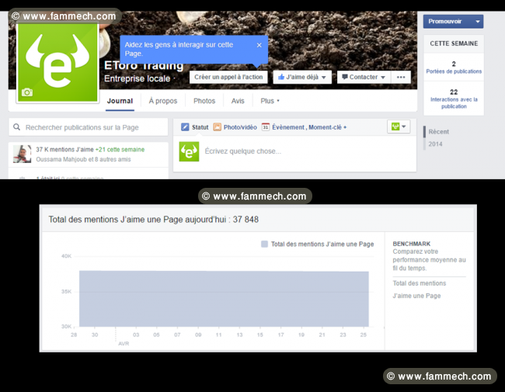The height and width of the screenshot is (392, 505).
Task: Open Oussama Mahjoub friend profile thumbnail
Action: pyautogui.click(x=23, y=154)
